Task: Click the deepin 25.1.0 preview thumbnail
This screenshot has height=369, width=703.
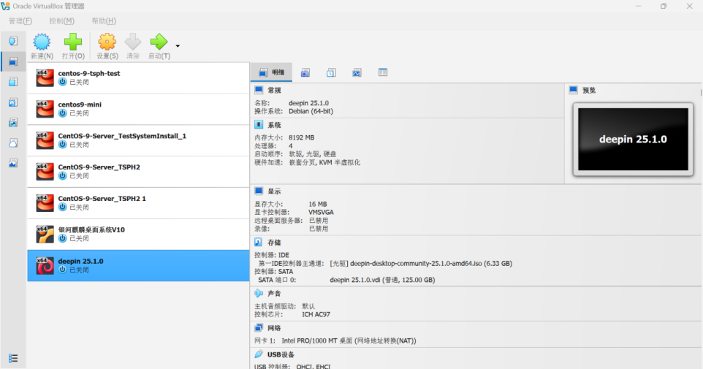Action: (x=633, y=139)
